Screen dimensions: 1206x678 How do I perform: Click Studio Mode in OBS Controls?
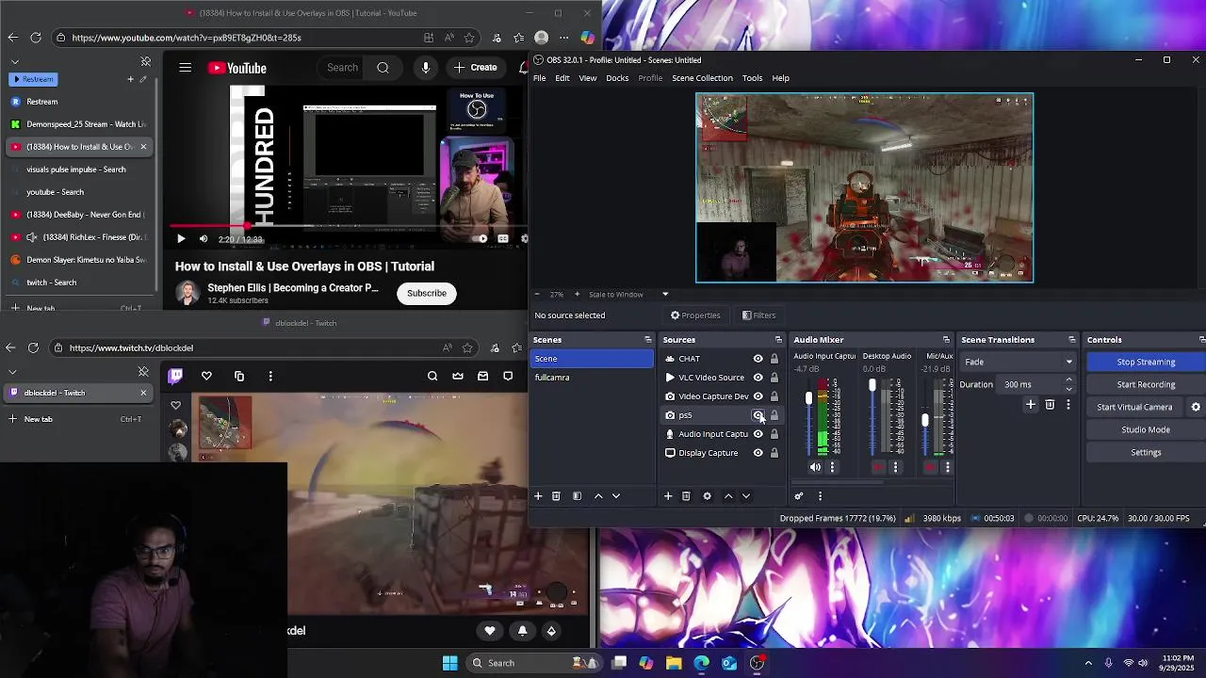click(1146, 429)
